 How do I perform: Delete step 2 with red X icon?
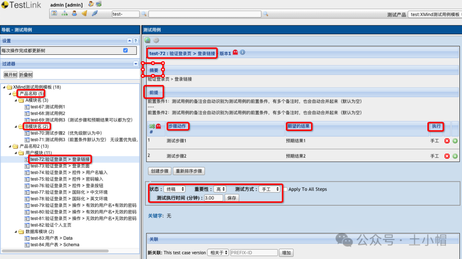coord(447,156)
